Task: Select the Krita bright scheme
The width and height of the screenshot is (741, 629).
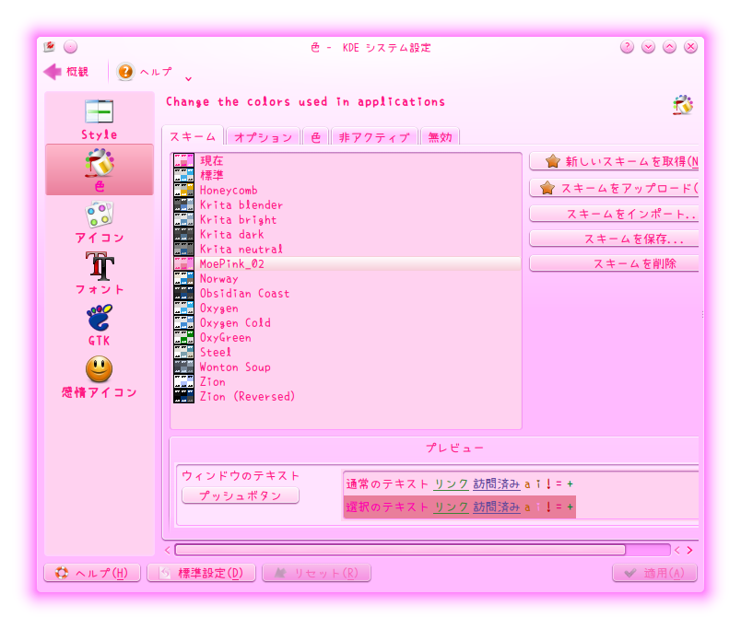Action: 347,219
